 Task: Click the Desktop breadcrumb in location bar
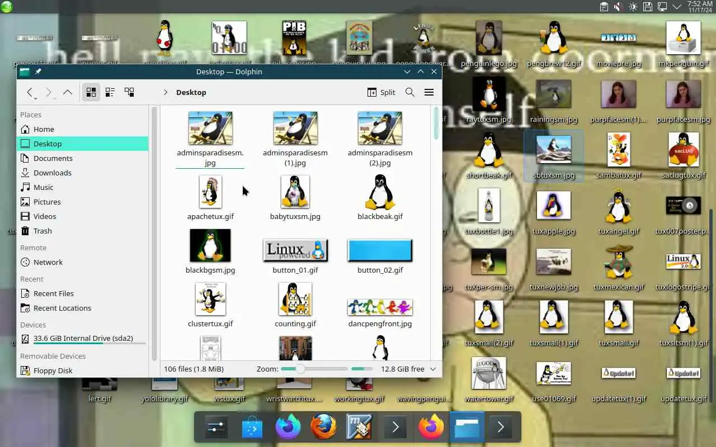pos(191,92)
